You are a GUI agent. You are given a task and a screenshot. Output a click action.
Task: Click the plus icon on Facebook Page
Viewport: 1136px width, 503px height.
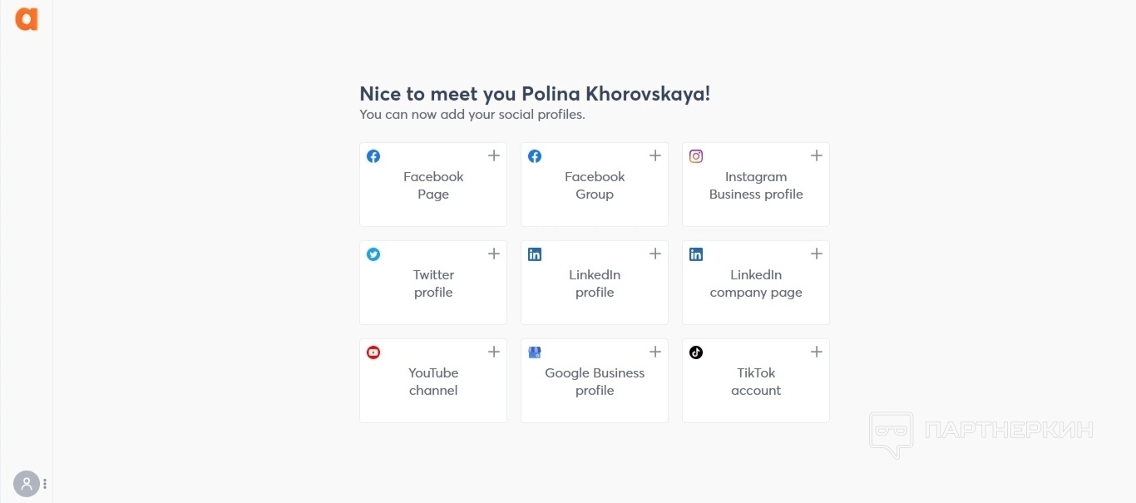tap(494, 155)
